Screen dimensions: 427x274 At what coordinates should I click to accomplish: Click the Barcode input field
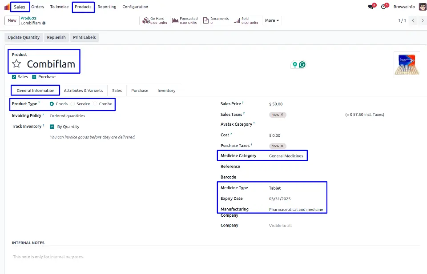[x=297, y=177]
